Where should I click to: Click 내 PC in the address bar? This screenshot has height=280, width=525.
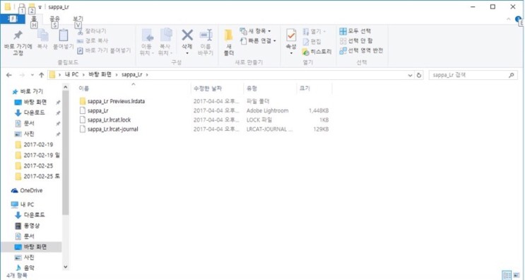pos(71,75)
